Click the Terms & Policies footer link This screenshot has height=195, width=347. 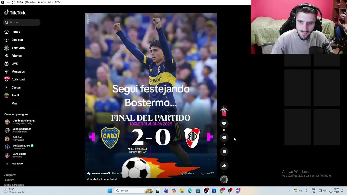[14, 185]
